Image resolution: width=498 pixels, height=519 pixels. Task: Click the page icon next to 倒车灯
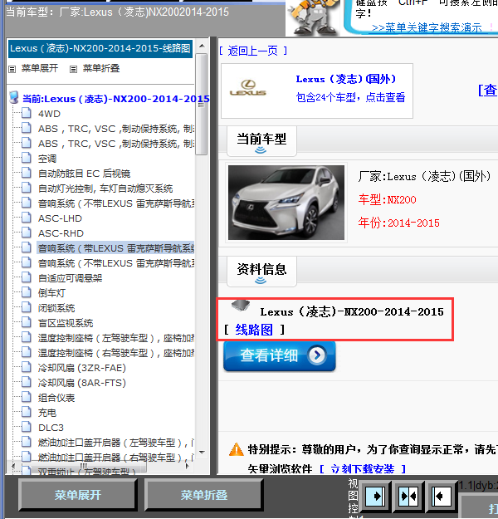[x=26, y=292]
